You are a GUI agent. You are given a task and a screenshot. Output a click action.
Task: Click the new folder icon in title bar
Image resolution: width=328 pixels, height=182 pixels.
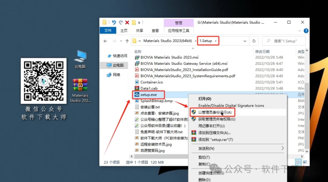click(x=134, y=22)
